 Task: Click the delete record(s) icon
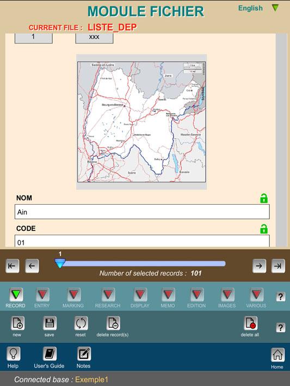coord(113,323)
